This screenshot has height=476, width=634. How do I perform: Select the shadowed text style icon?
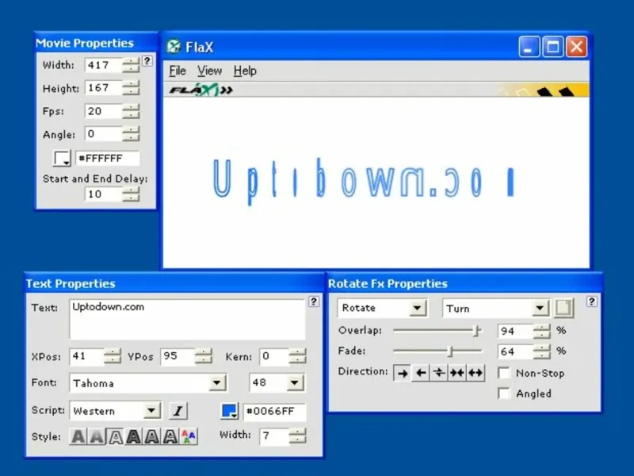97,437
